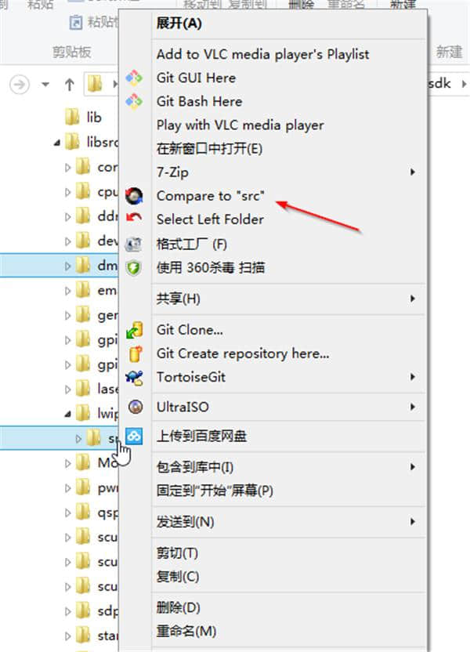Image resolution: width=470 pixels, height=652 pixels.
Task: Expand the ddr folder in tree
Action: pyautogui.click(x=67, y=216)
